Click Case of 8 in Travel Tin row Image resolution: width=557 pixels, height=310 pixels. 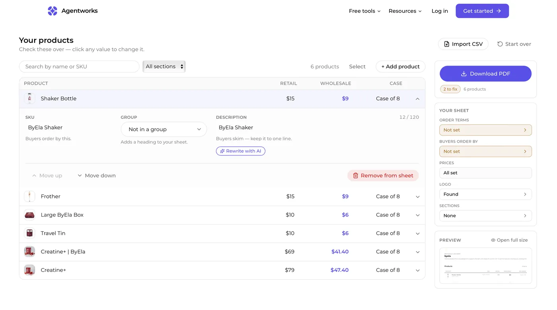pyautogui.click(x=388, y=233)
